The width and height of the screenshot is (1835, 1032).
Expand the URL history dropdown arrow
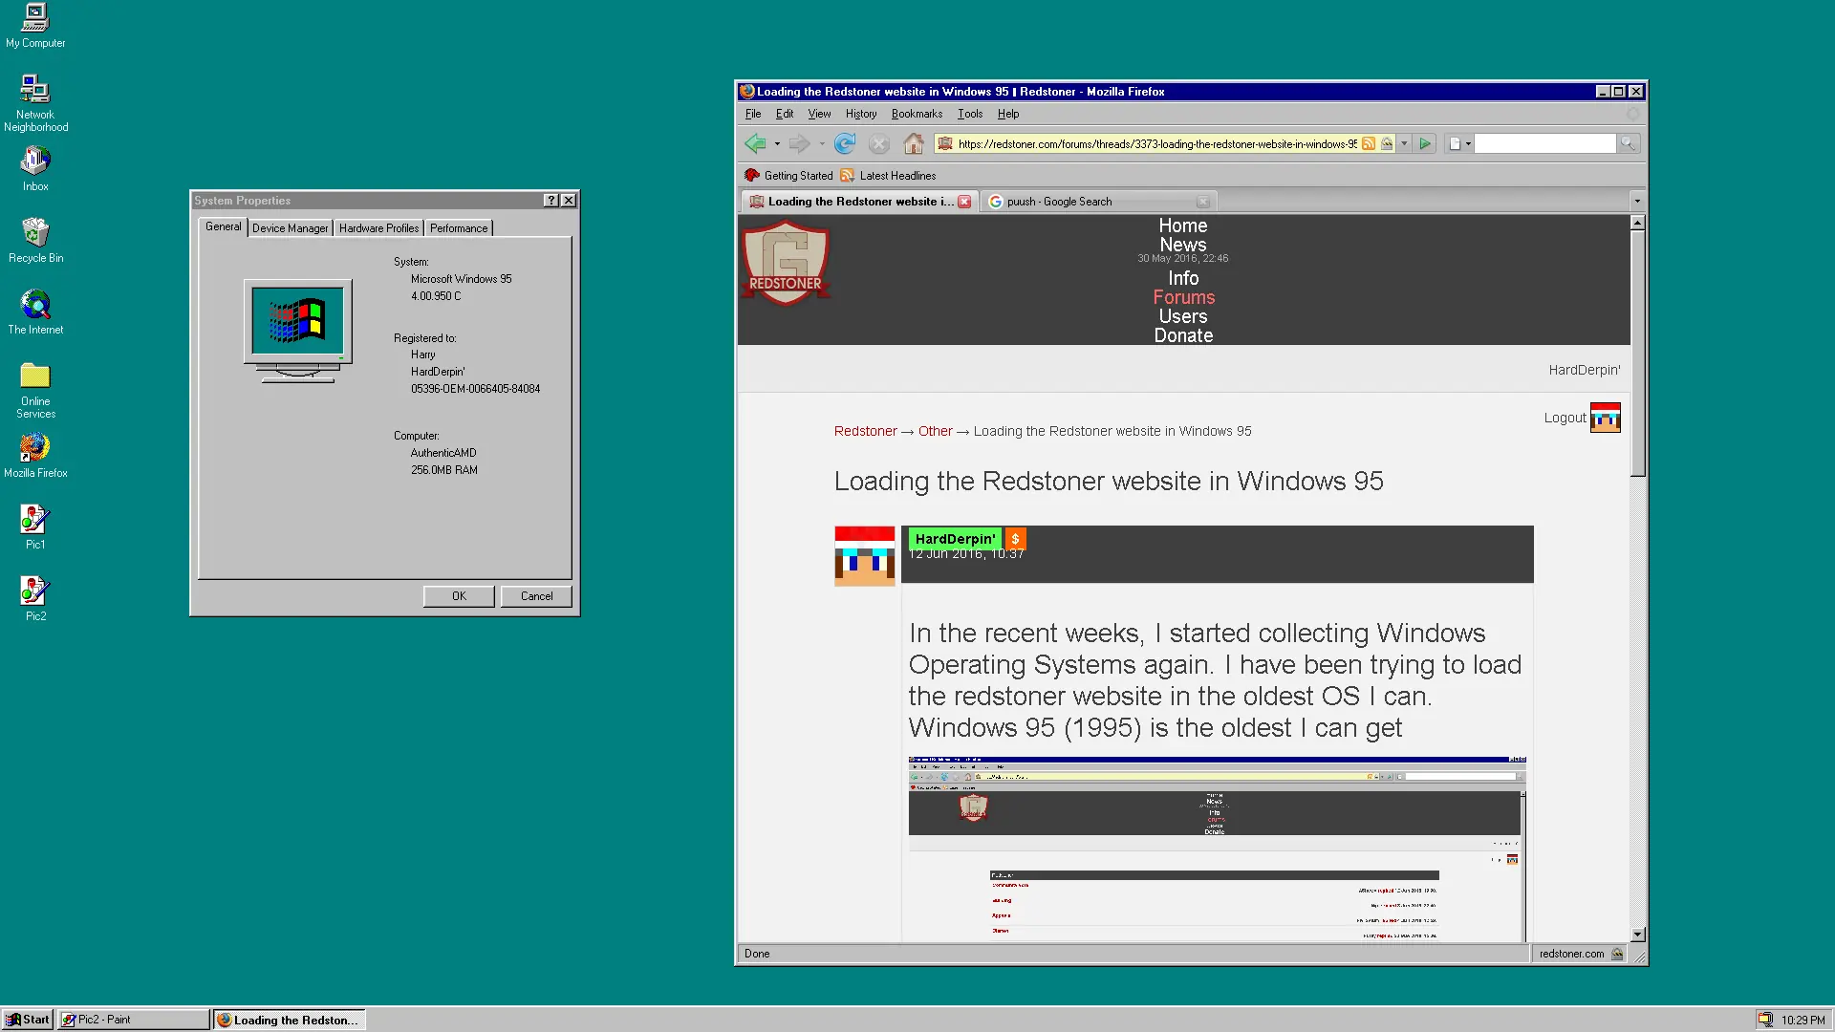1404,143
